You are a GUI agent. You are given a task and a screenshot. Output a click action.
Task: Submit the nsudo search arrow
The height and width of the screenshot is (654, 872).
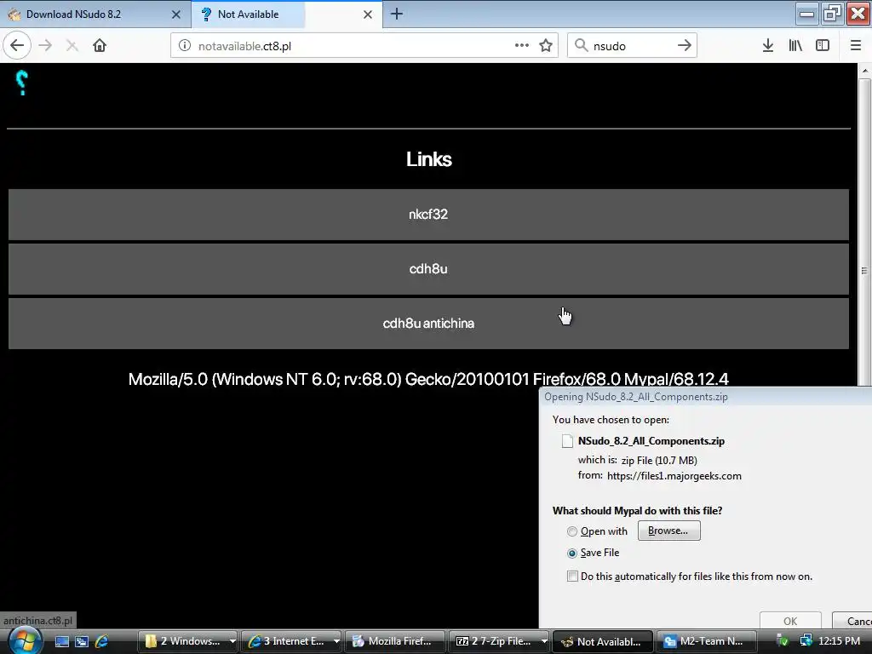[x=685, y=46]
